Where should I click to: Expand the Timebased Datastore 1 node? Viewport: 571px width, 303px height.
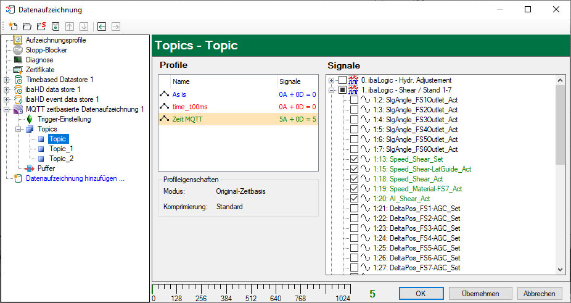tap(6, 80)
